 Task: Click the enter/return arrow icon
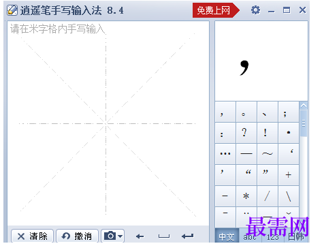(187, 236)
